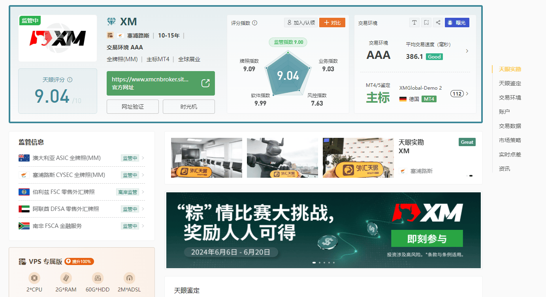Click 离岸监管 status tag on FSC row

[128, 192]
